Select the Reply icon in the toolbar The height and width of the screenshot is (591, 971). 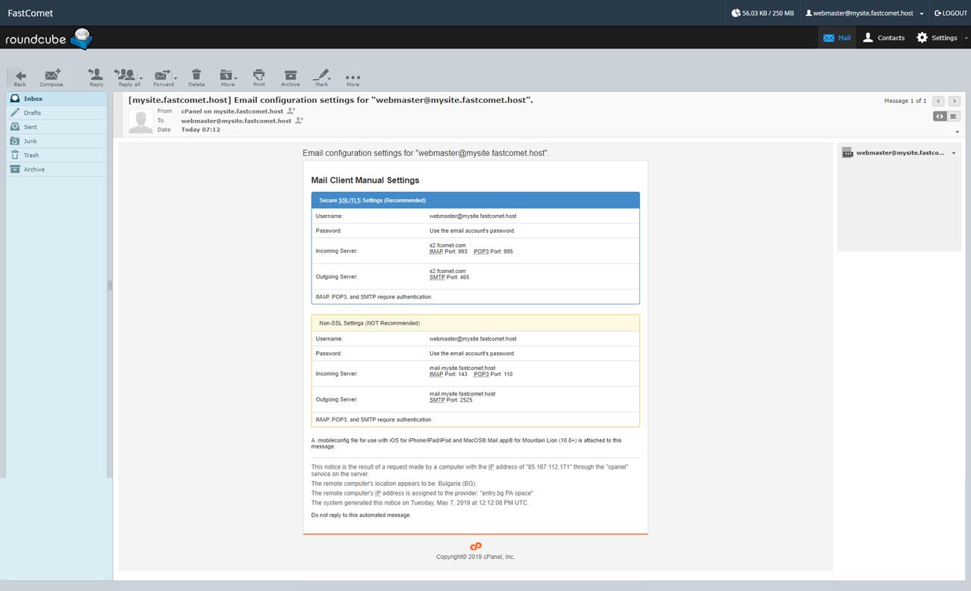pyautogui.click(x=96, y=75)
